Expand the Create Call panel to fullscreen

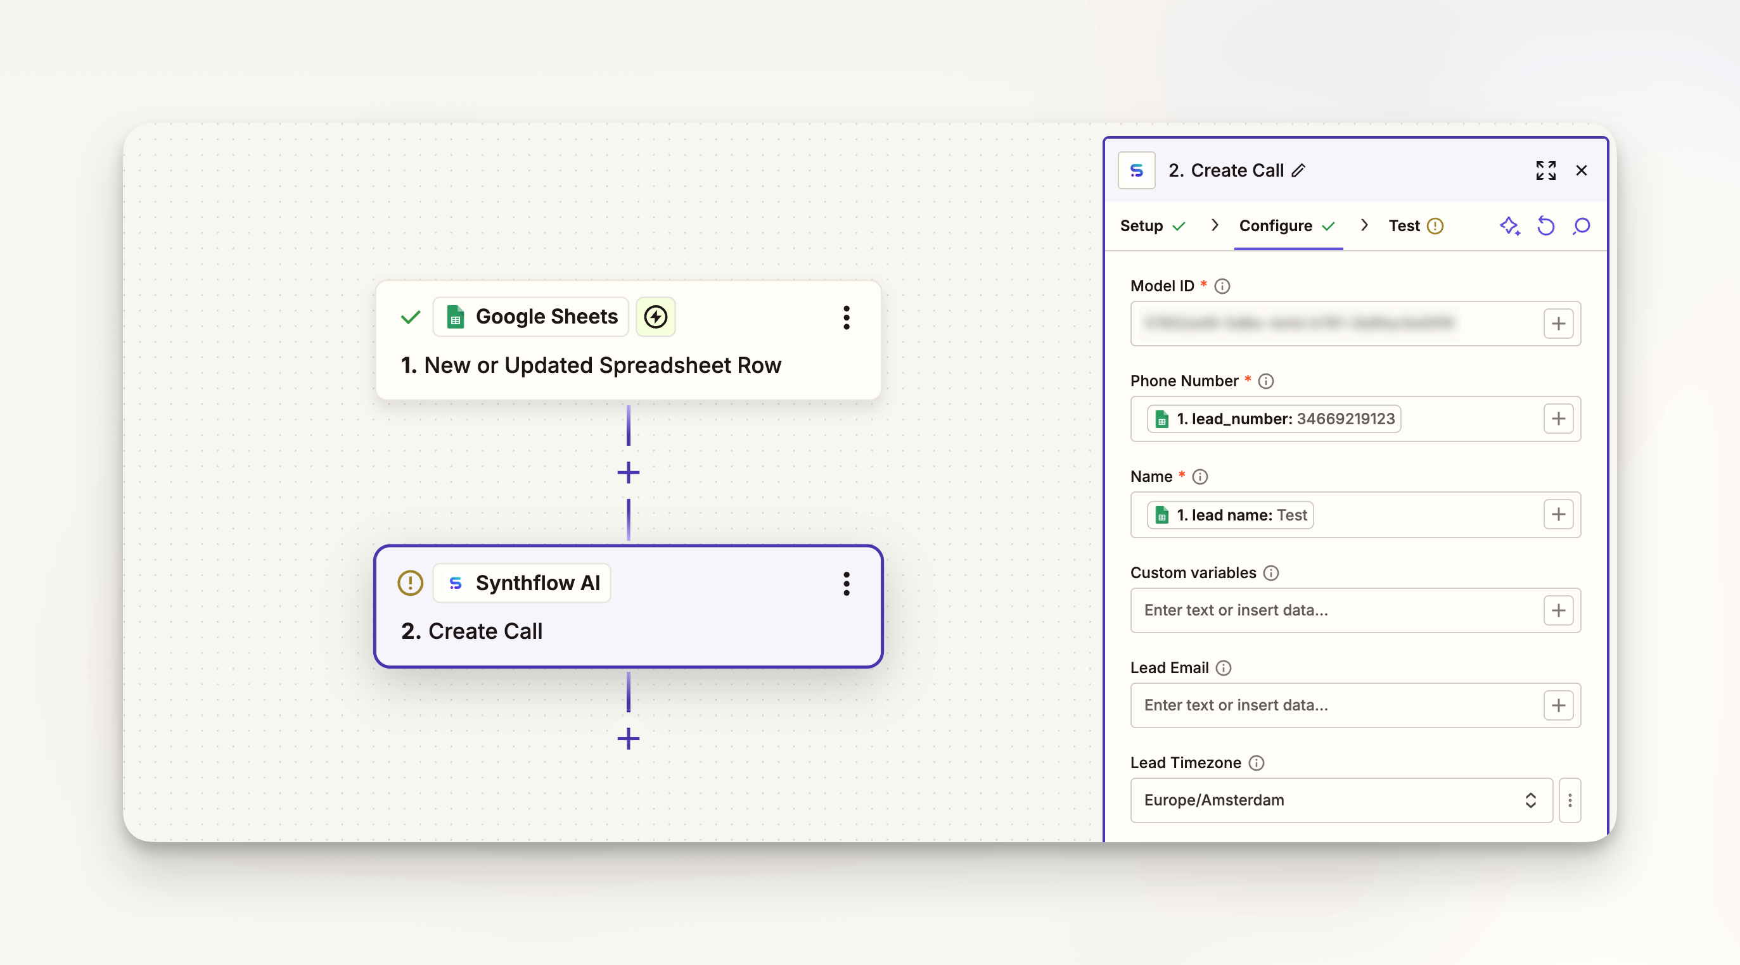1545,170
